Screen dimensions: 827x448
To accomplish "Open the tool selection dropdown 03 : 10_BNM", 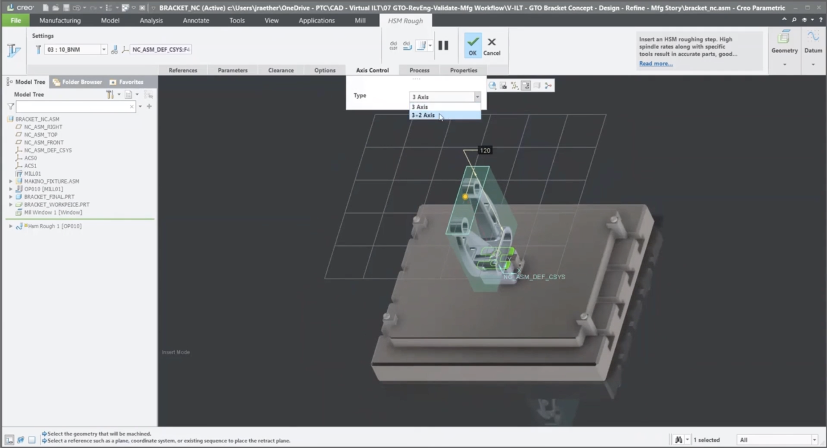I will [x=104, y=49].
